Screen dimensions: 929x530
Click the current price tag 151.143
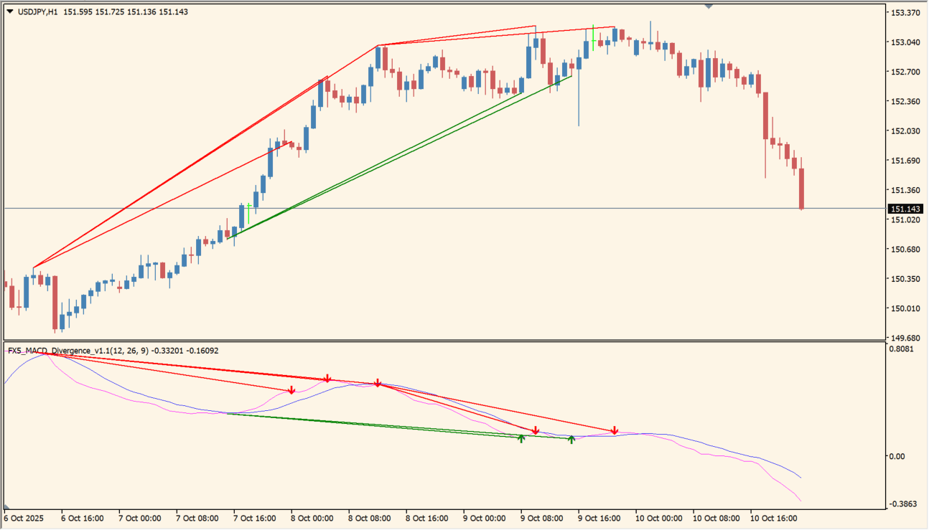[905, 209]
